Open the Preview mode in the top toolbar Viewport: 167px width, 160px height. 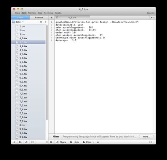click(32, 13)
